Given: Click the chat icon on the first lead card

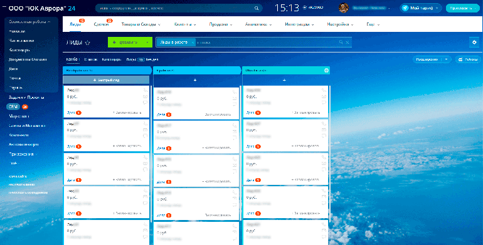Looking at the screenshot, I should 145,102.
